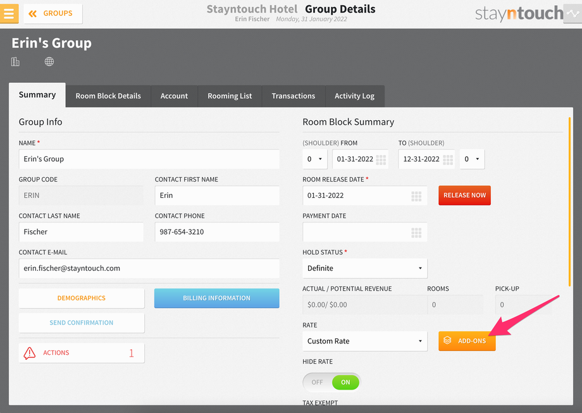Toggle the Hide Rate switch
This screenshot has width=582, height=413.
click(331, 382)
